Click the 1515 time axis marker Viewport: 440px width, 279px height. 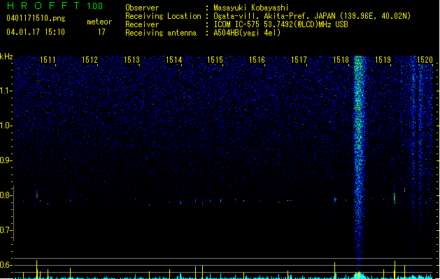coord(215,60)
